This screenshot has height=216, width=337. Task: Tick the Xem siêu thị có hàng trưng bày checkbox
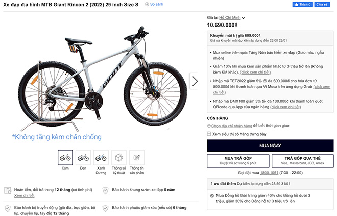[209, 134]
